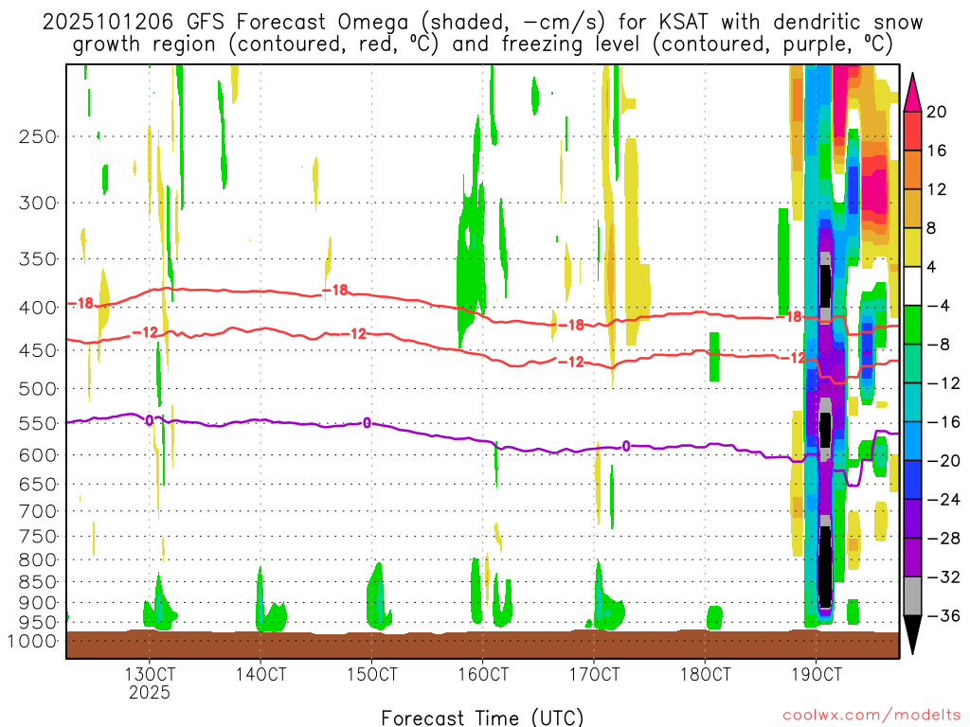Click the colorbar value label 20
Screen dimensions: 970x727
click(937, 112)
